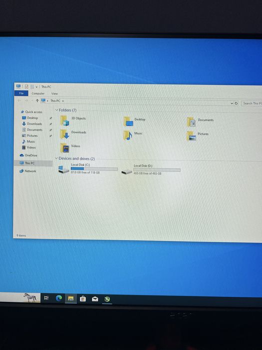Image resolution: width=262 pixels, height=350 pixels.
Task: Click File Explorer icon on the taskbar
Action: tap(71, 298)
